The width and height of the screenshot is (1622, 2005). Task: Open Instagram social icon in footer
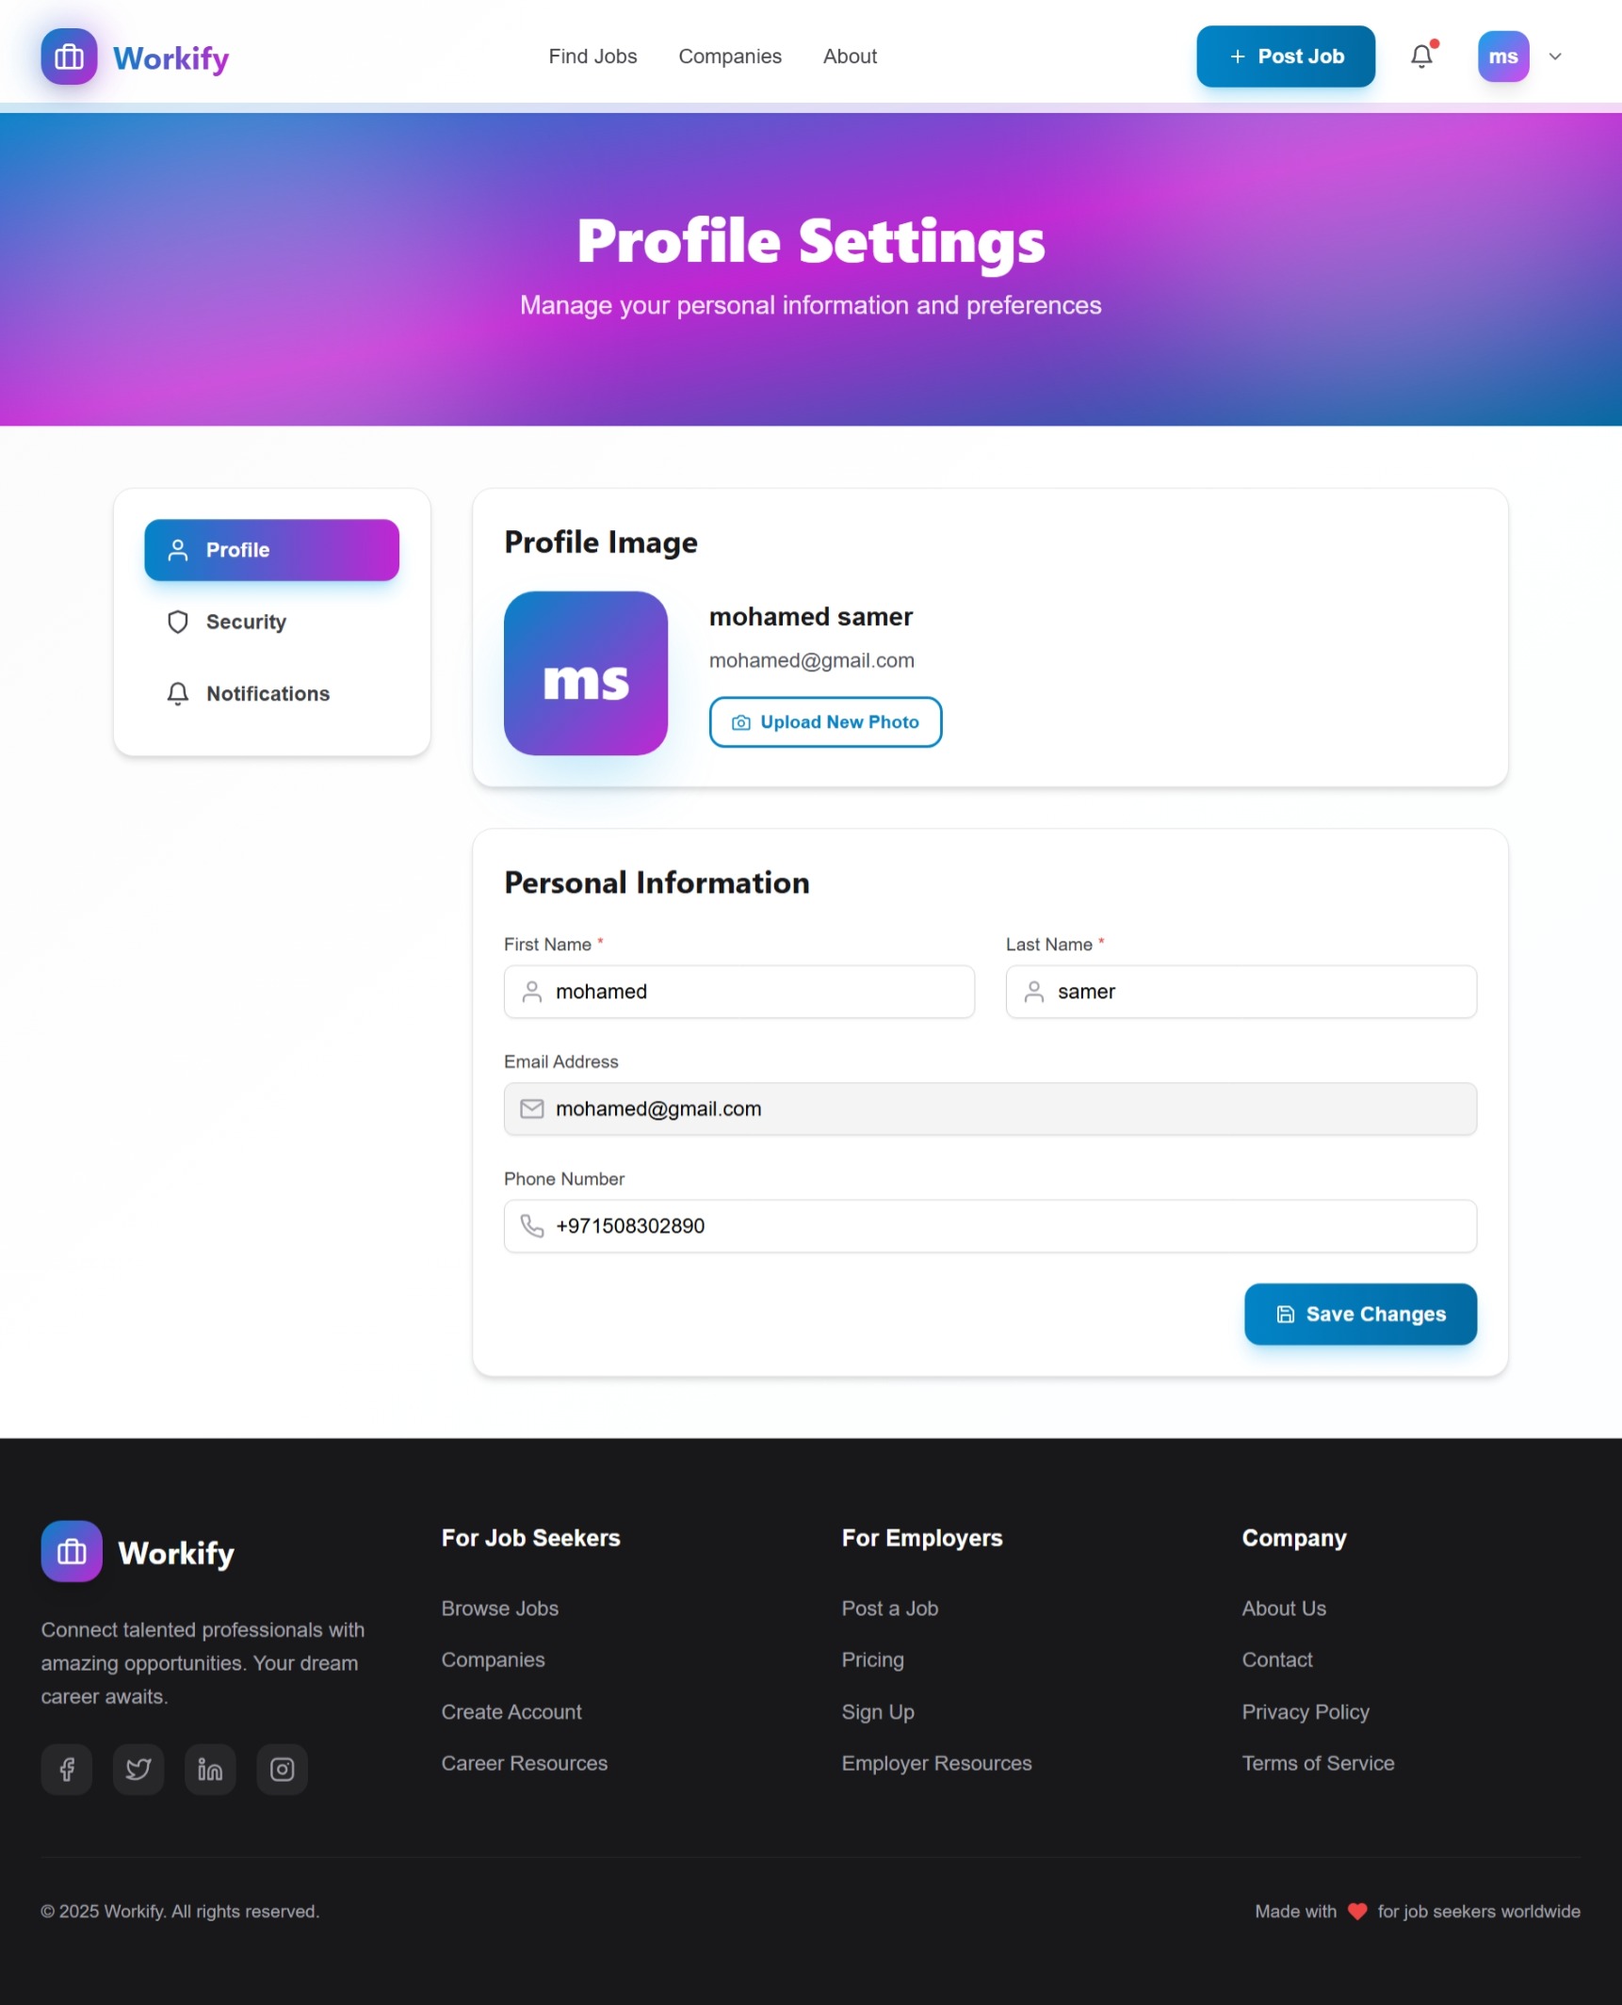click(282, 1770)
